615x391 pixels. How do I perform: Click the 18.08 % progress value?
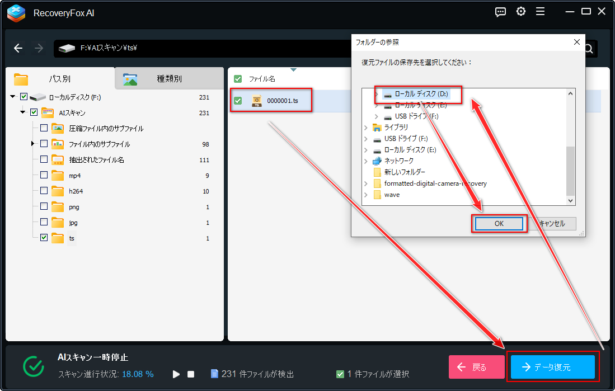(138, 374)
